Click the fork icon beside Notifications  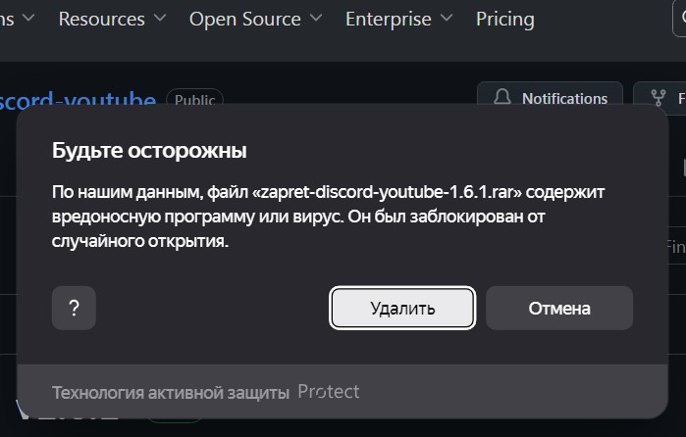[x=658, y=98]
